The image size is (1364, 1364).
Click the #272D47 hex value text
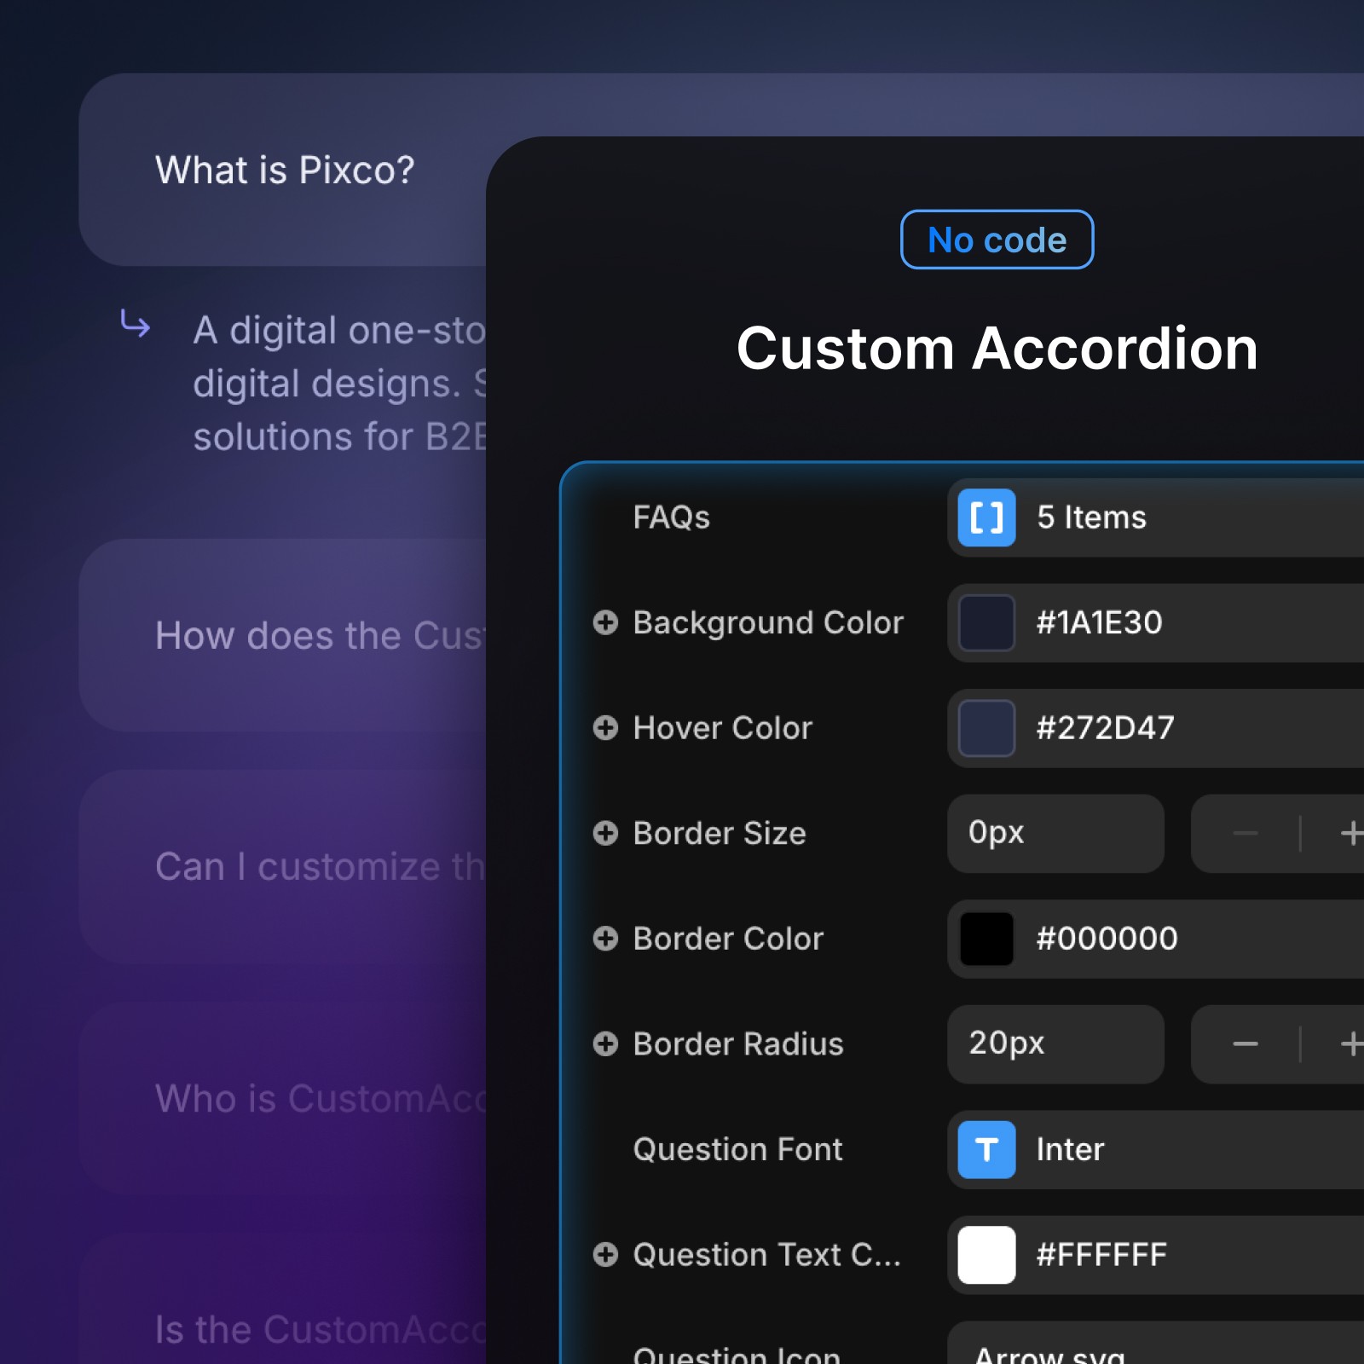[x=1105, y=728]
